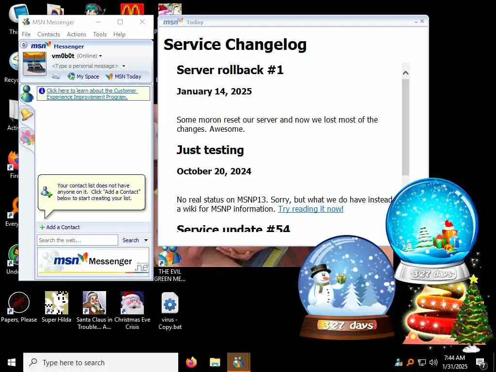This screenshot has height=372, width=496.
Task: Open the network tray icon
Action: 422,362
